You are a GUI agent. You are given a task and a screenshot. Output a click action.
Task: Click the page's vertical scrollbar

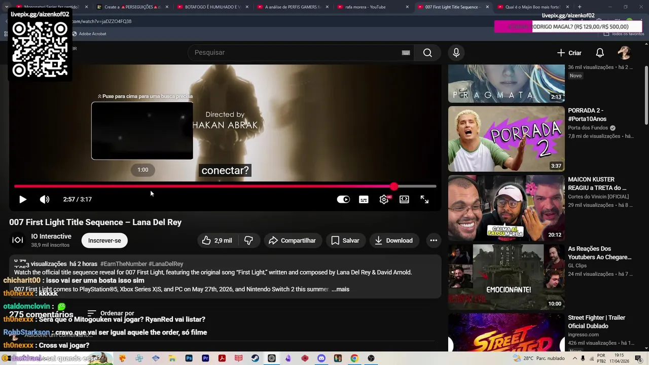coord(645,96)
